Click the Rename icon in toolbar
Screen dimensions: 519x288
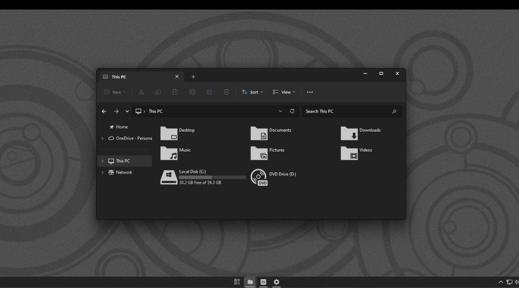192,92
